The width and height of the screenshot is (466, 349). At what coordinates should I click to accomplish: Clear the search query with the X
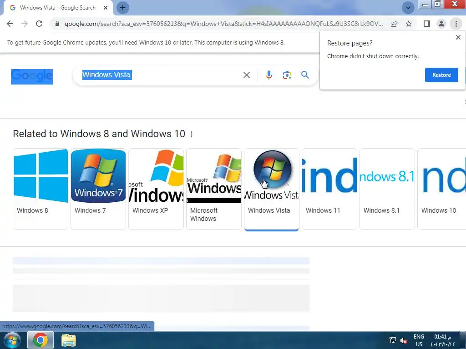coord(247,75)
